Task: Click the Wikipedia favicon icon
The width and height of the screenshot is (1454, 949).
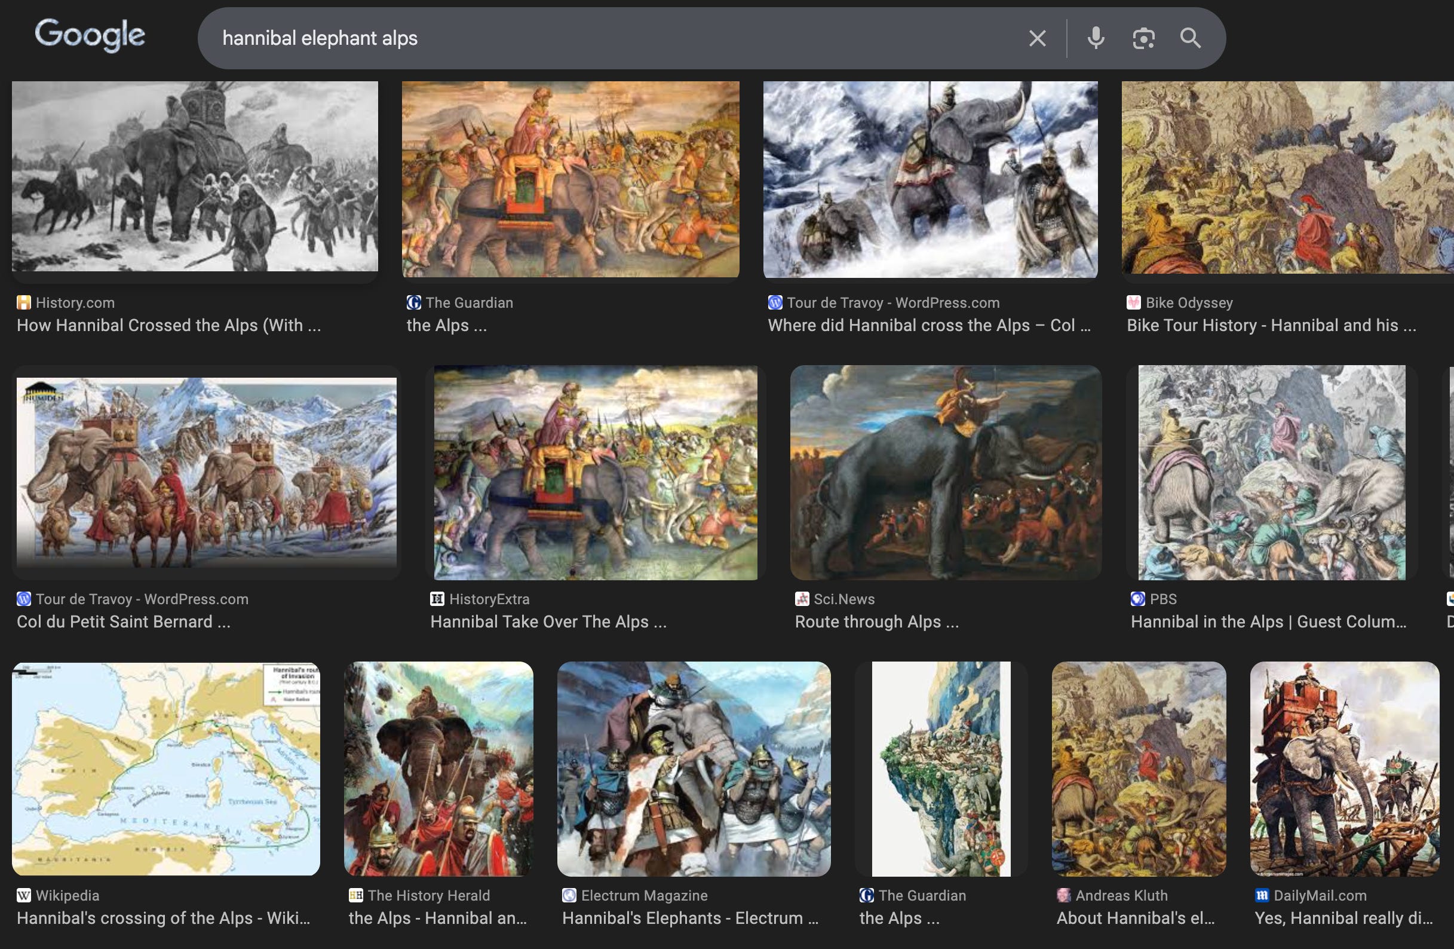Action: [23, 895]
